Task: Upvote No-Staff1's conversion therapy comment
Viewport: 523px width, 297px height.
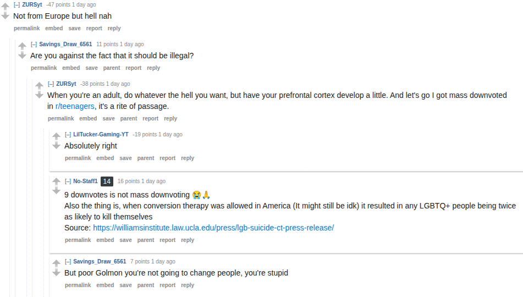Action: [x=56, y=181]
